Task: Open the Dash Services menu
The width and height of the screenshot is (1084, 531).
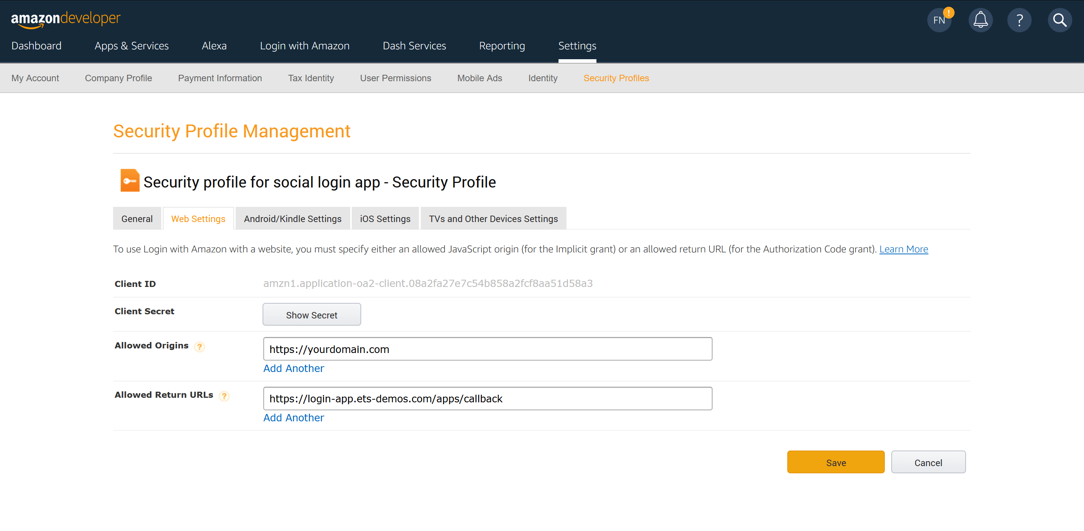Action: pos(414,46)
